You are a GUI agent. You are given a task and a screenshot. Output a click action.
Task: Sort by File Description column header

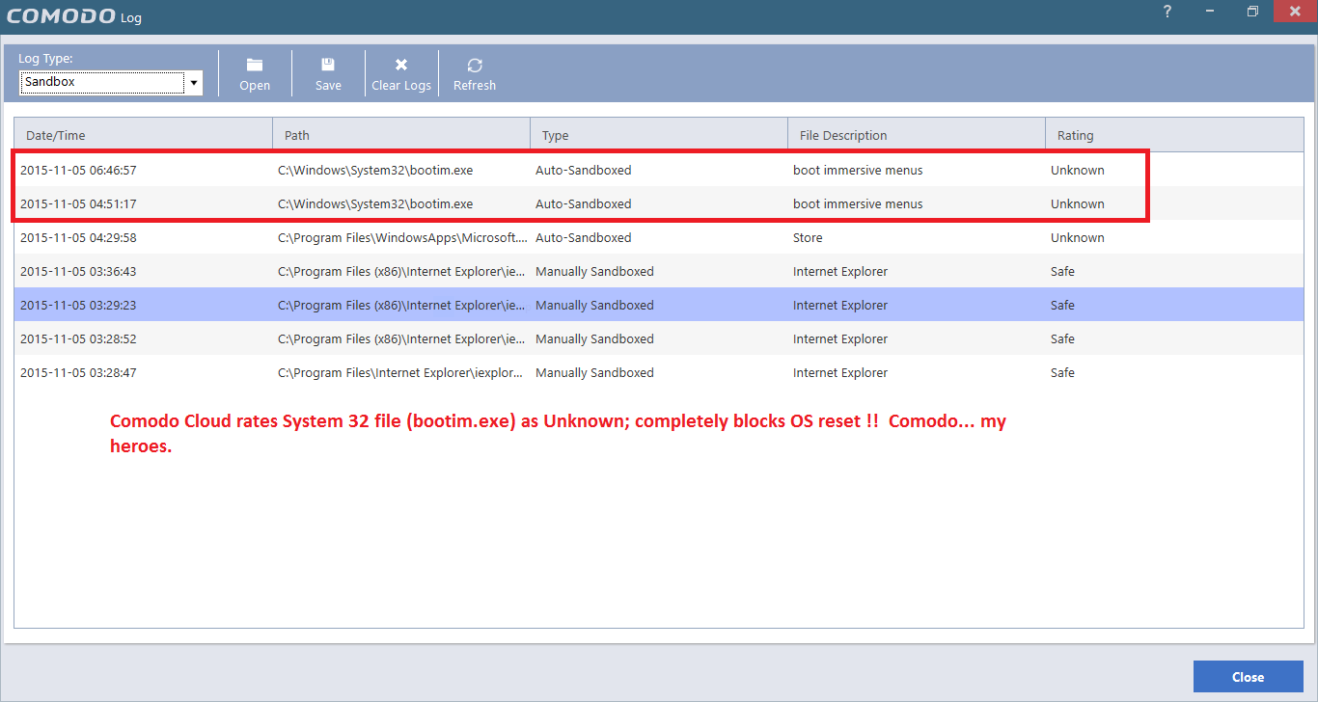click(x=917, y=135)
